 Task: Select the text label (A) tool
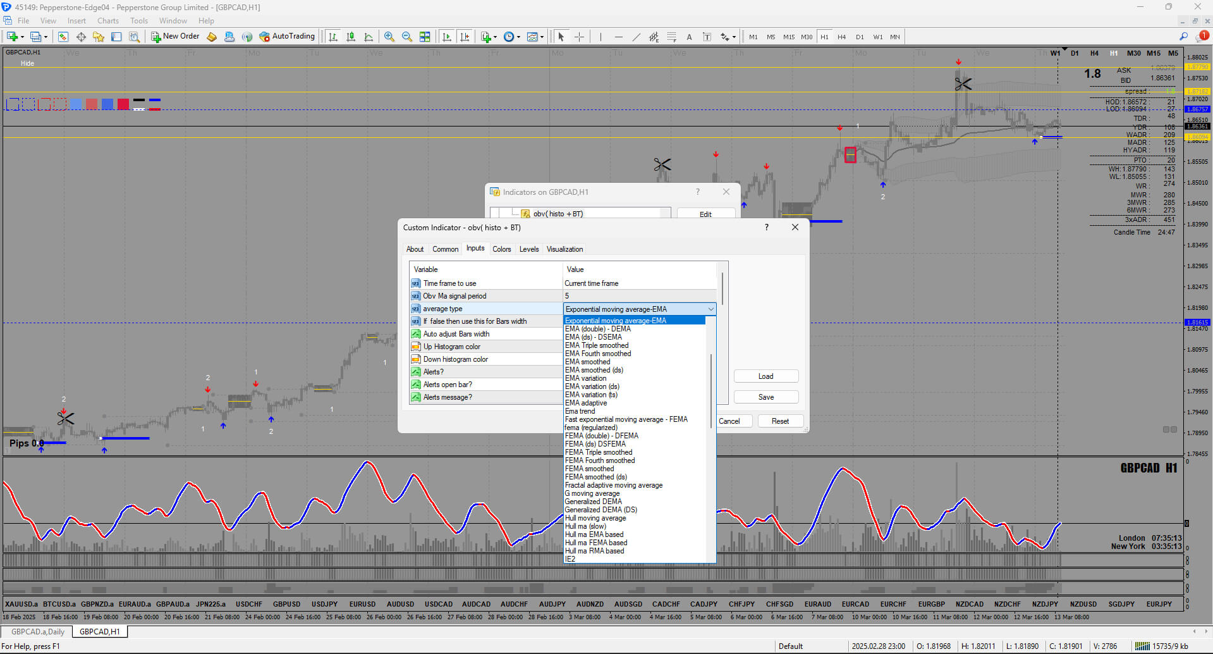coord(689,37)
